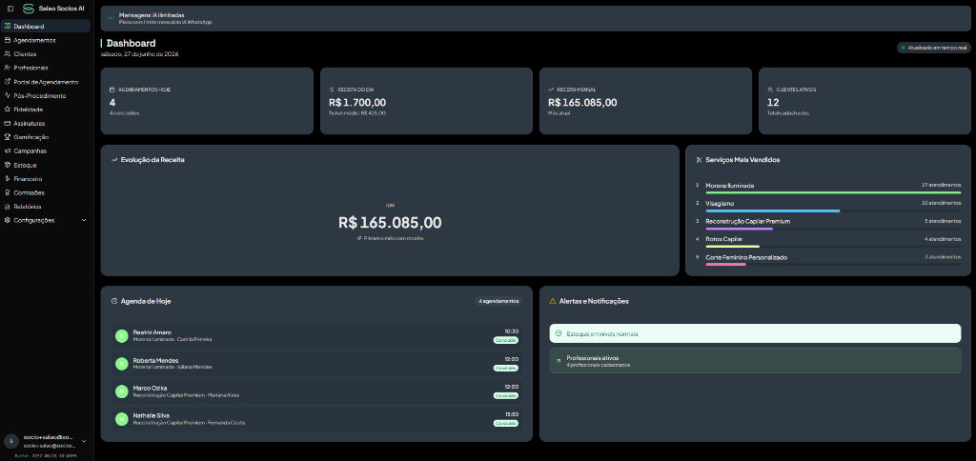Viewport: 976px width, 461px height.
Task: Click the dollar icon beside Financeiro
Action: tap(8, 178)
